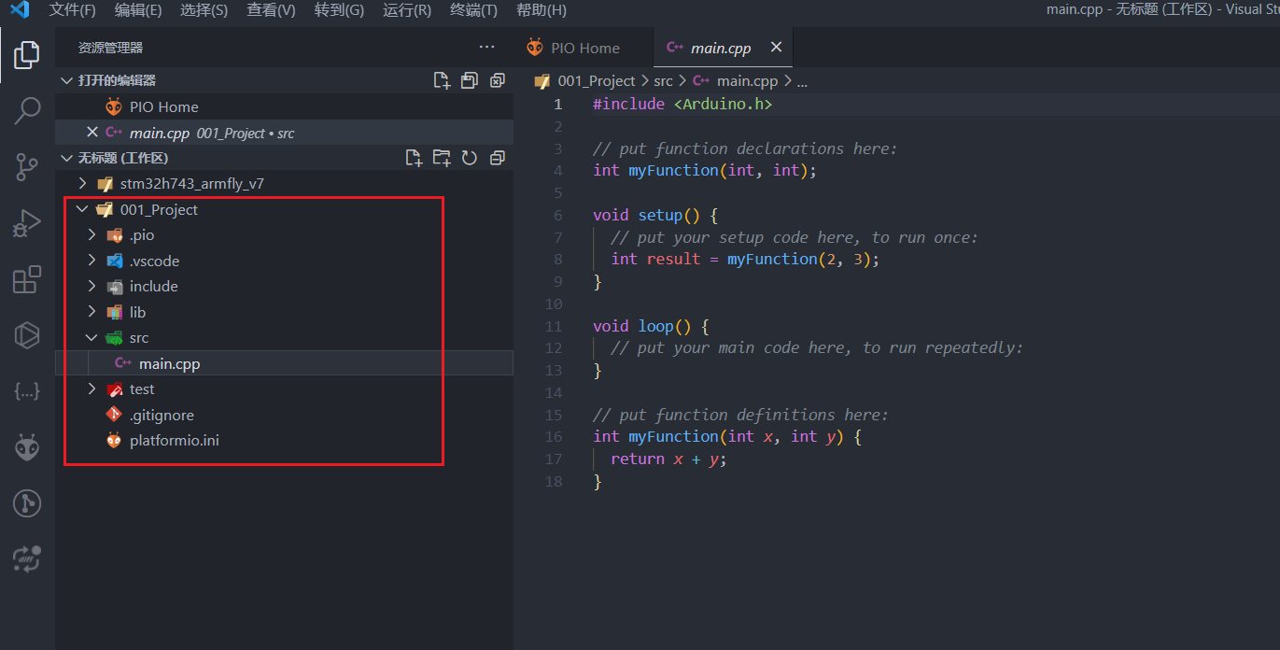The image size is (1280, 650).
Task: Open the 终端(T) menu
Action: (472, 10)
